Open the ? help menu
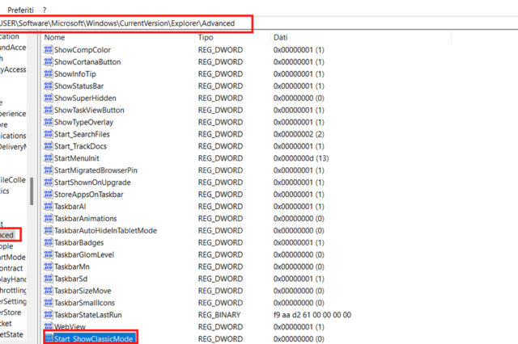 coord(45,10)
